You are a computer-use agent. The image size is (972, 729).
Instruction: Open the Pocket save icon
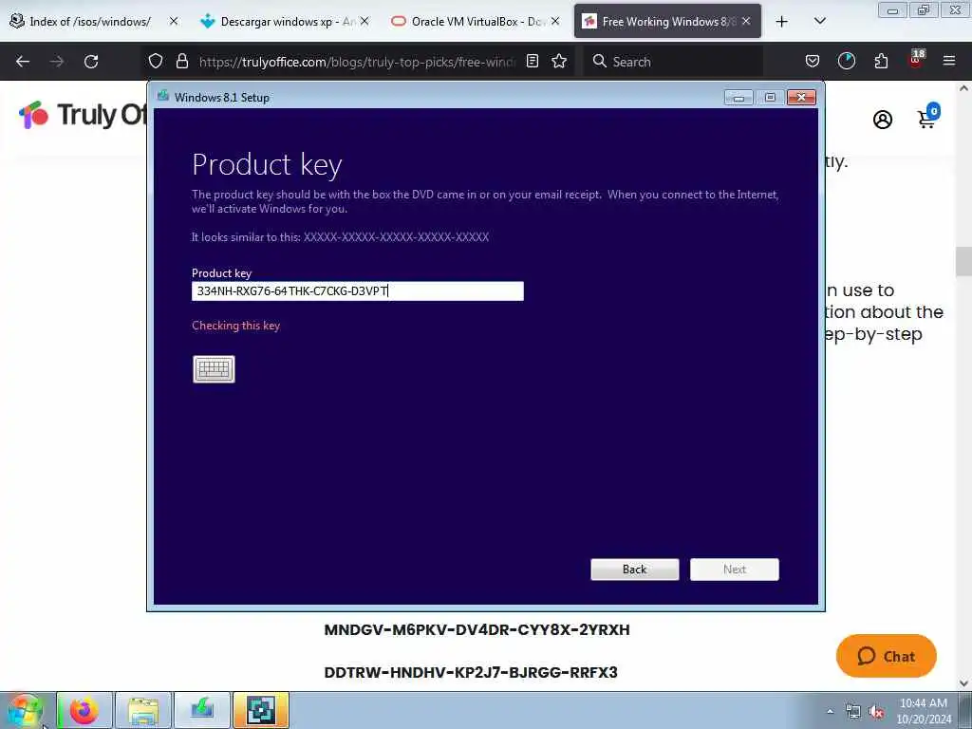813,61
